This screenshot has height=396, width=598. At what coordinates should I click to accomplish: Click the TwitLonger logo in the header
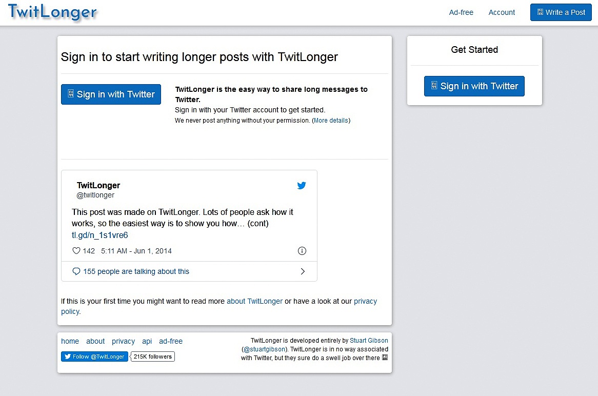click(x=52, y=12)
